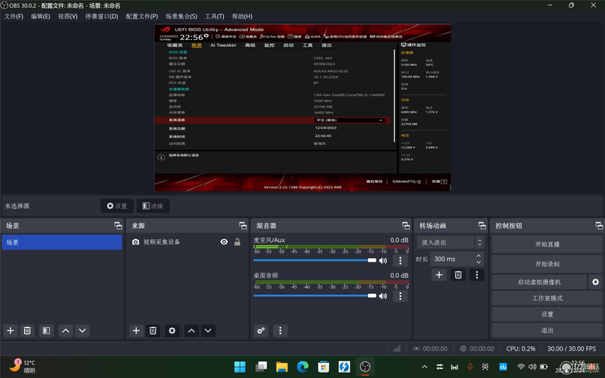
Task: Pop out the 来源 dock panel
Action: [243, 225]
